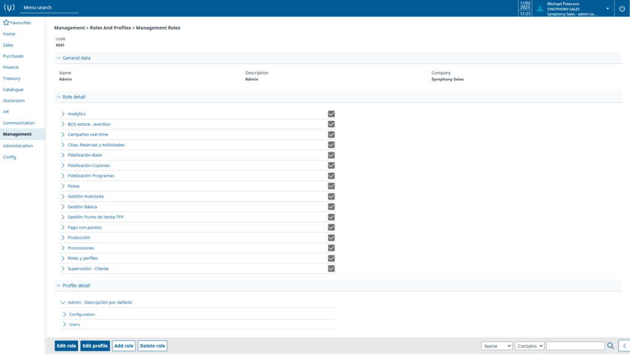The width and height of the screenshot is (630, 355).
Task: Click the Supervisión - Cliente row label
Action: tap(88, 269)
